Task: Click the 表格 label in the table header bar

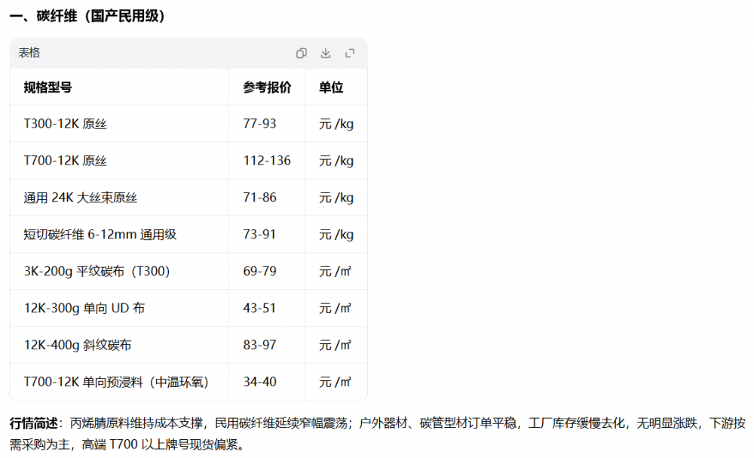Action: coord(29,53)
